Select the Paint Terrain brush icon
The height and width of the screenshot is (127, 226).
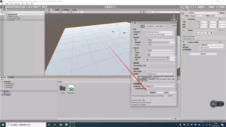(x=200, y=33)
